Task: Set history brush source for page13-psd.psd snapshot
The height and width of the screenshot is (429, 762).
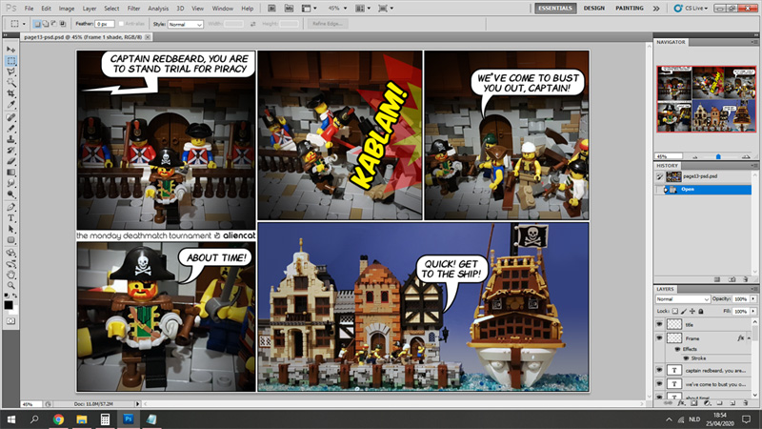Action: tap(659, 176)
